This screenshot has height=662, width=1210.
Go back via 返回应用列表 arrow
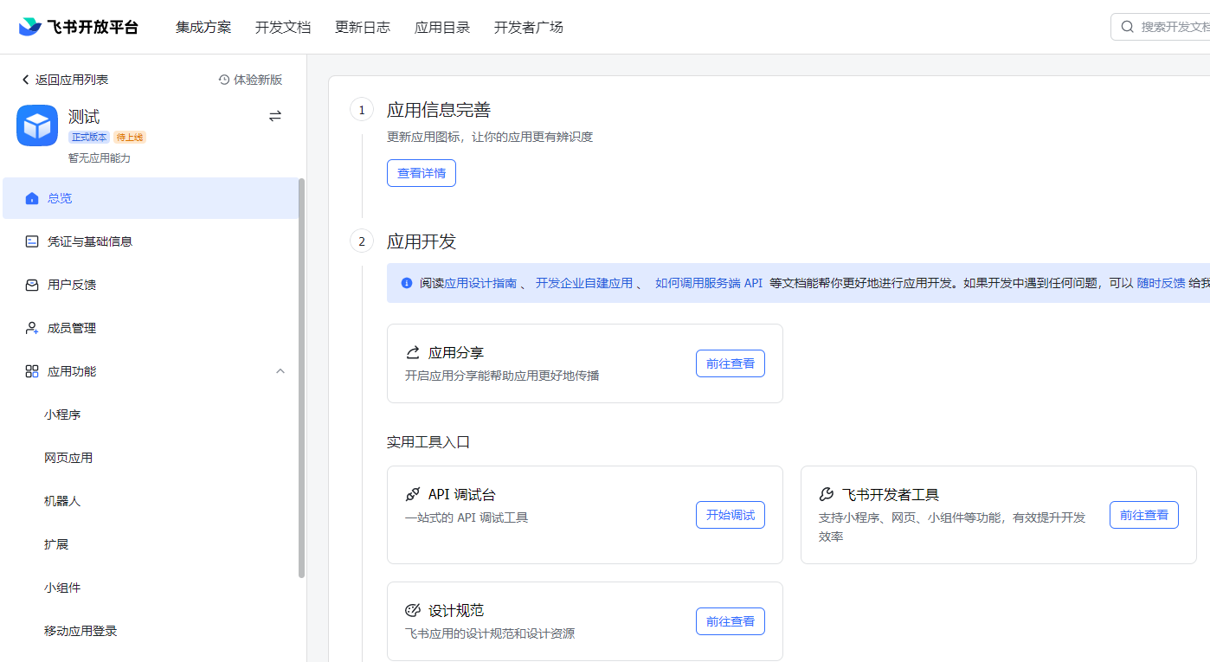[x=25, y=80]
